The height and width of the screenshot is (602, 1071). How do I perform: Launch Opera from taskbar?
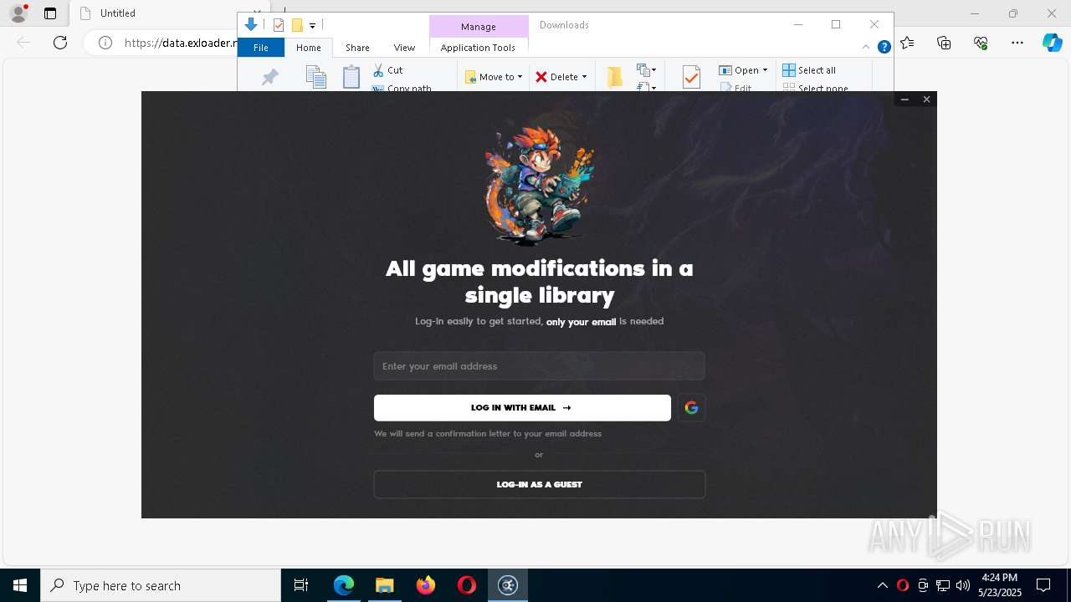[x=467, y=585]
